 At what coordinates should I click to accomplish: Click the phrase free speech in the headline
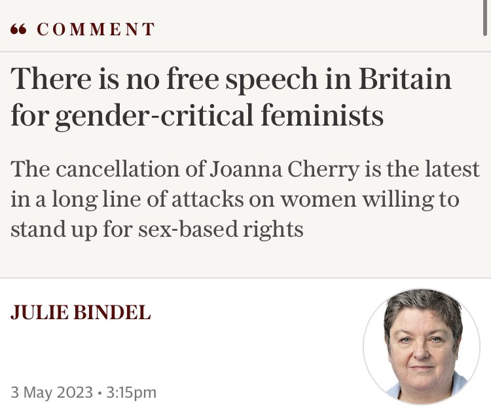[x=247, y=80]
